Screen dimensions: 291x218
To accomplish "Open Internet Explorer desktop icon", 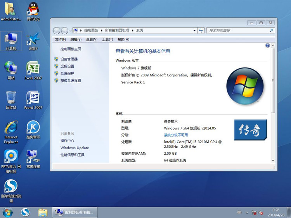I will [11, 132].
